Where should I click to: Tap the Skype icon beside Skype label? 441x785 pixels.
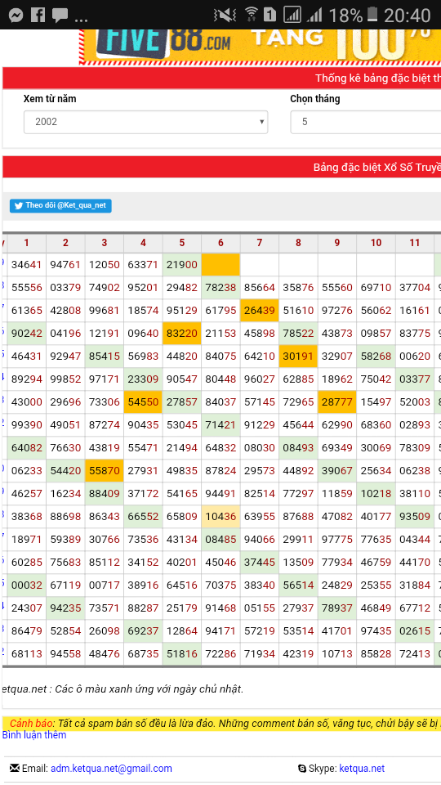tap(302, 768)
